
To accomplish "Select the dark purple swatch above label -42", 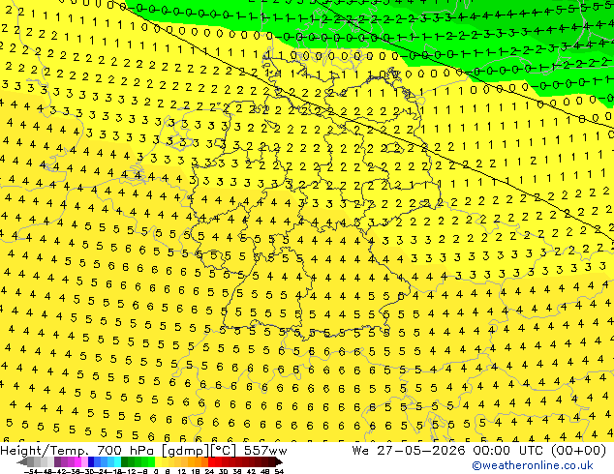I will click(57, 462).
